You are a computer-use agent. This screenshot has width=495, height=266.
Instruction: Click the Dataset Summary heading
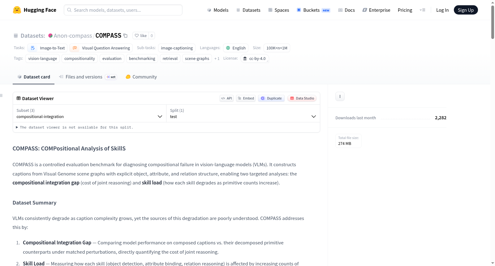(34, 203)
